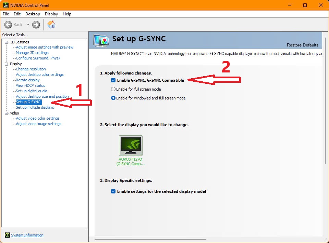Click the Video tree label
Viewport: 329px width, 243px height.
click(14, 113)
